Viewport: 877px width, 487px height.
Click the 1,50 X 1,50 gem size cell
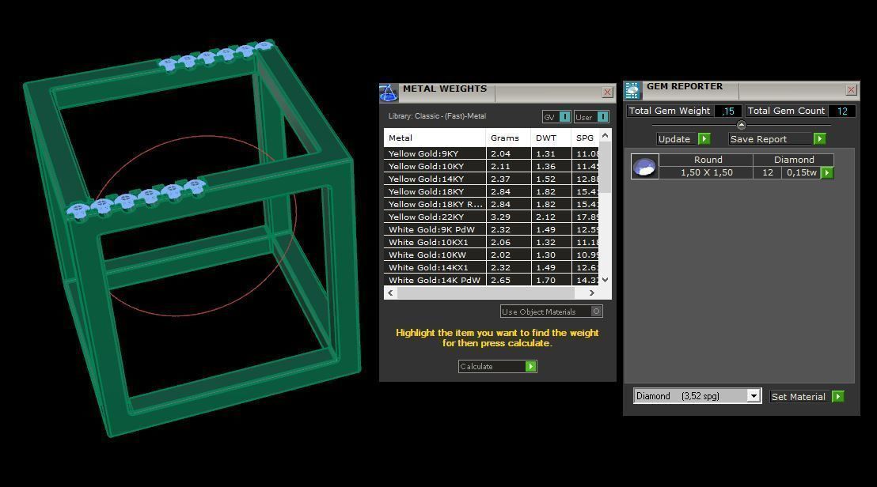tap(707, 172)
